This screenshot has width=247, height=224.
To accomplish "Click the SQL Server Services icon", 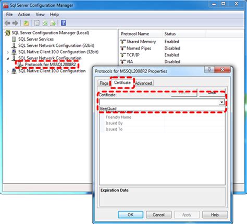I will (14, 39).
